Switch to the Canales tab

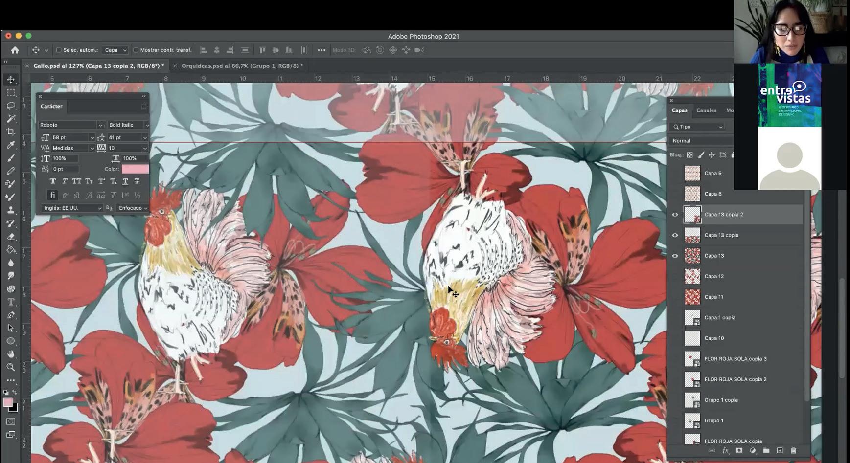(706, 110)
